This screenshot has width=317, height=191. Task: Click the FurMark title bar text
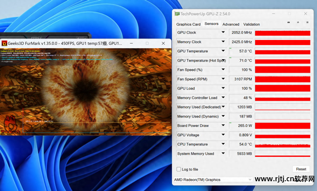click(x=65, y=43)
